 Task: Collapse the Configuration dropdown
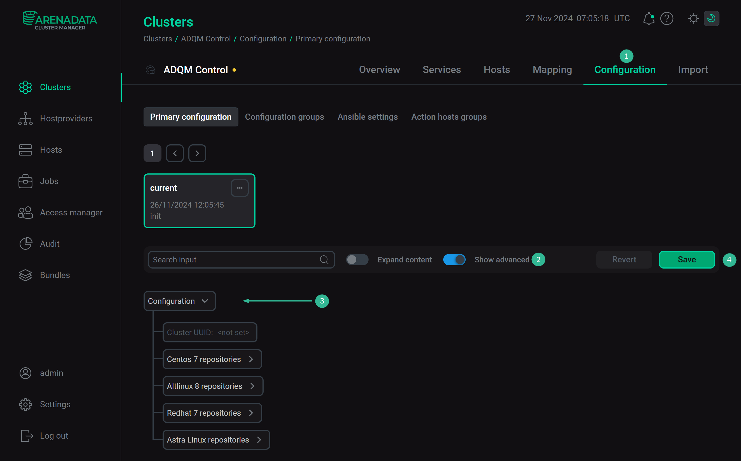tap(179, 301)
